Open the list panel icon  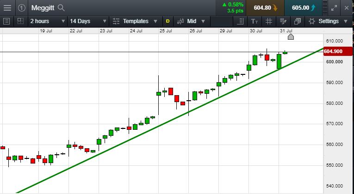7,21
